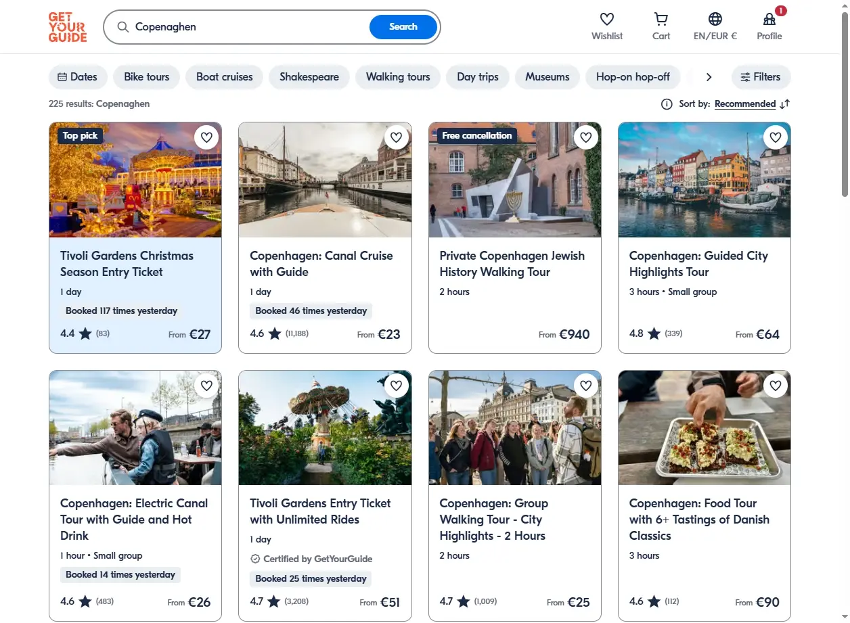850x623 pixels.
Task: Open the EN/EUR € language currency selector
Action: pyautogui.click(x=715, y=27)
